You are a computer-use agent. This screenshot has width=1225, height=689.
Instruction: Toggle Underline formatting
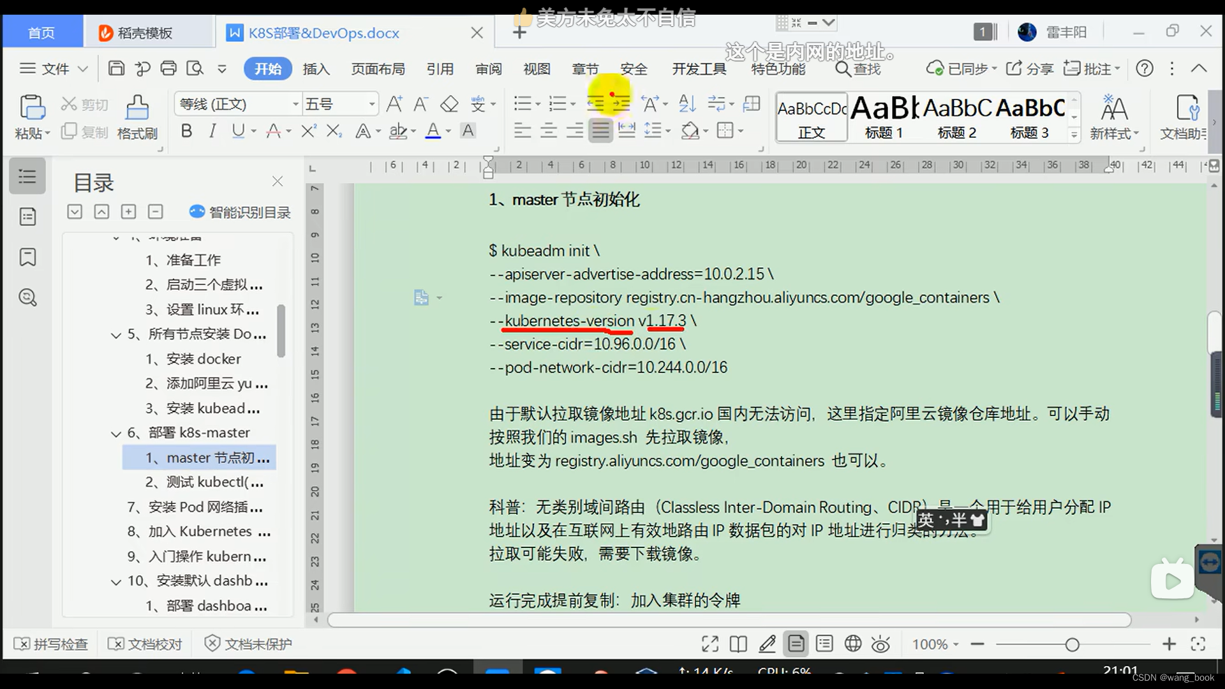(238, 131)
